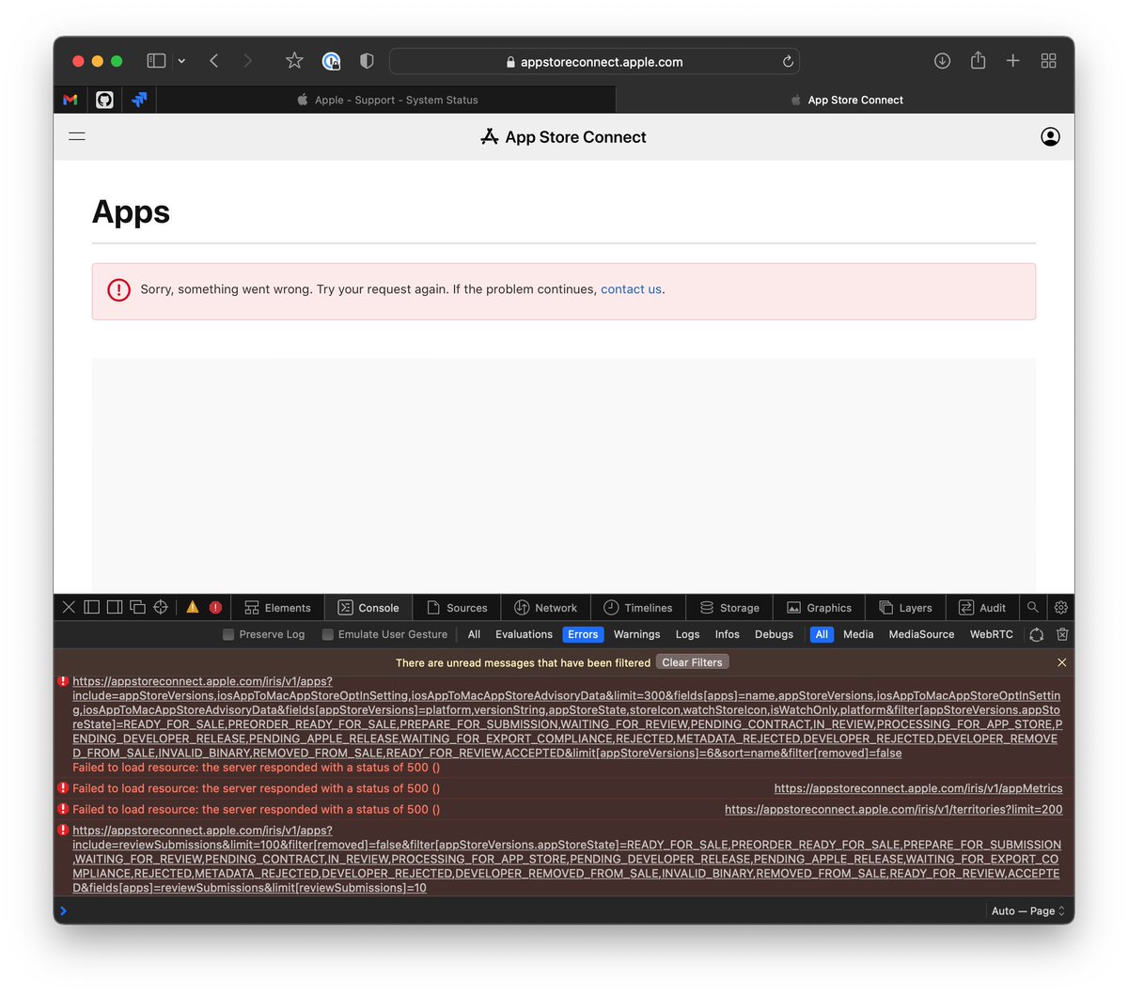Screen dimensions: 1128x995
Task: Open the App Store Connect hamburger menu
Action: pyautogui.click(x=77, y=136)
